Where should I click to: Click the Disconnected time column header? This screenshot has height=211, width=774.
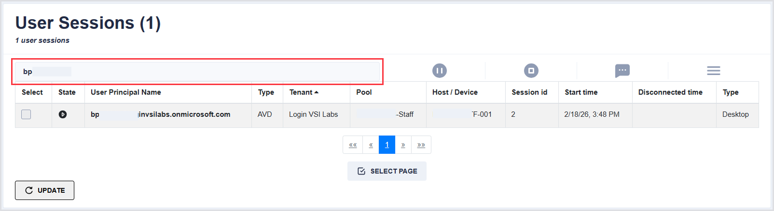[x=670, y=92]
